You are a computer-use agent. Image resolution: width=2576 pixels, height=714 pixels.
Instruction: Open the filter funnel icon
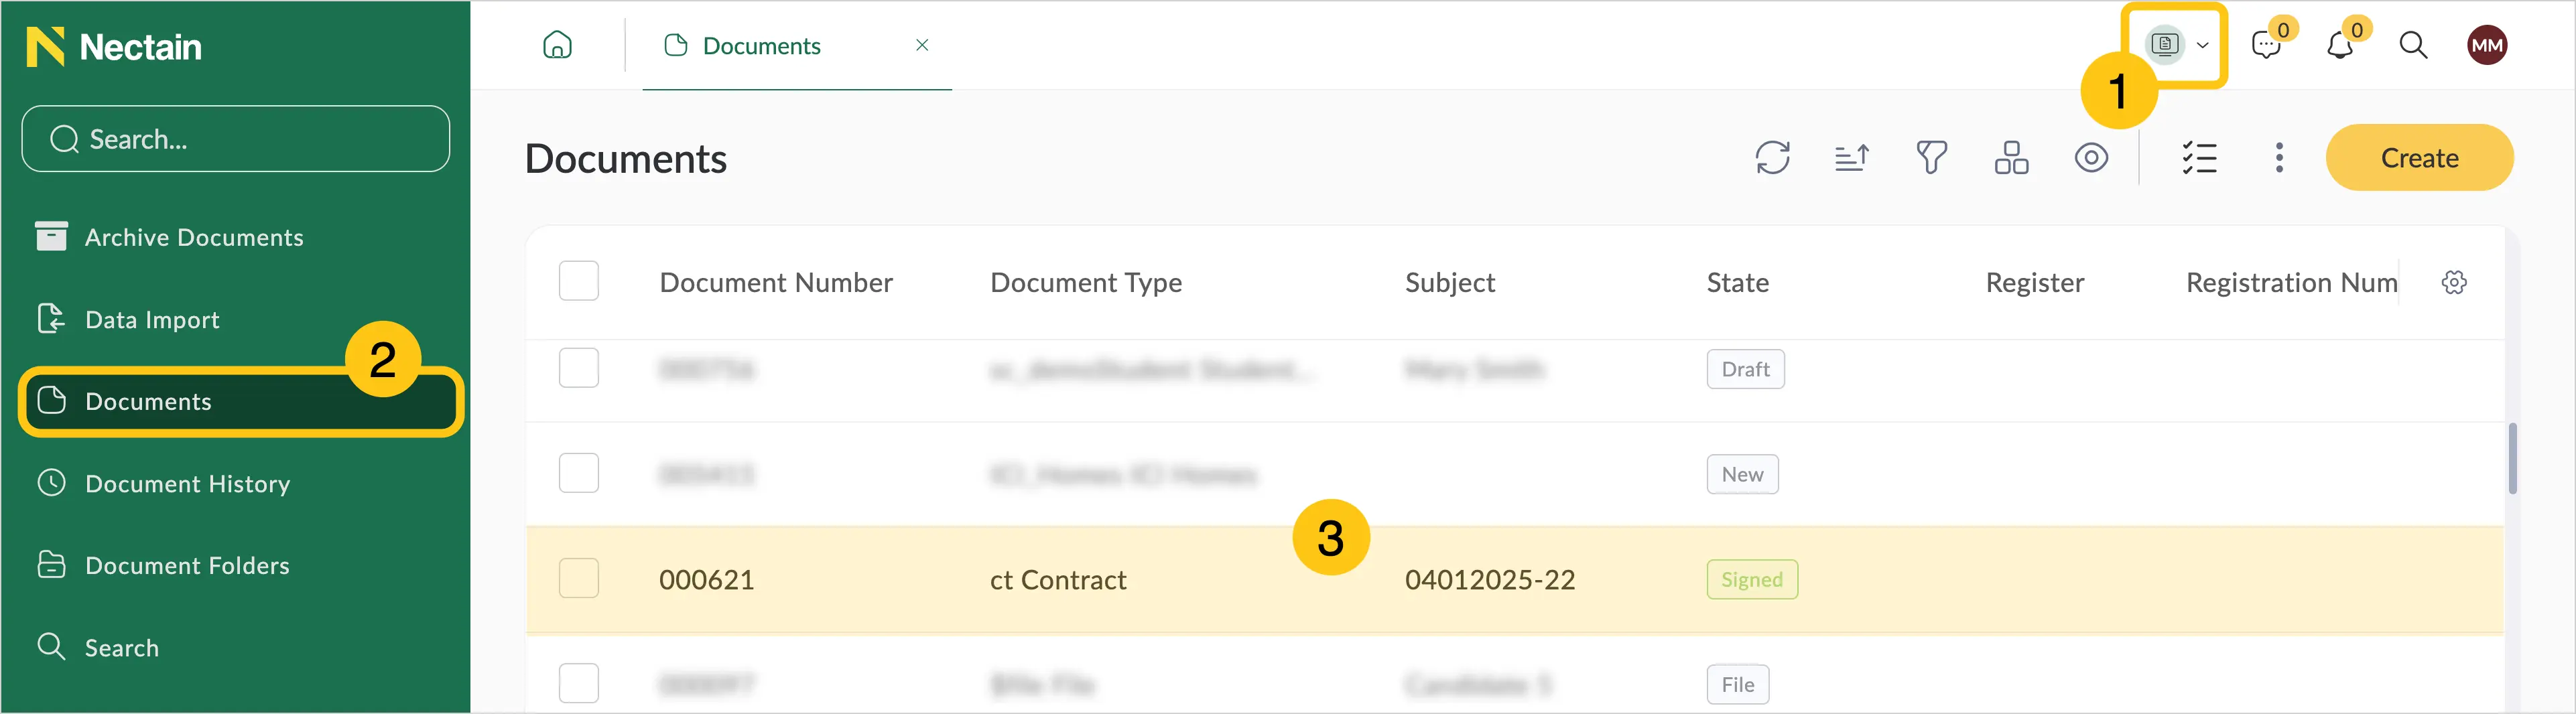pyautogui.click(x=1931, y=158)
